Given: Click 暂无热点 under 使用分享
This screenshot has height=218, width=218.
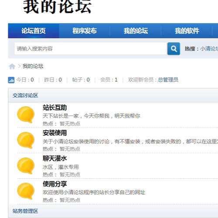Looking at the screenshot, I should point(70,200).
